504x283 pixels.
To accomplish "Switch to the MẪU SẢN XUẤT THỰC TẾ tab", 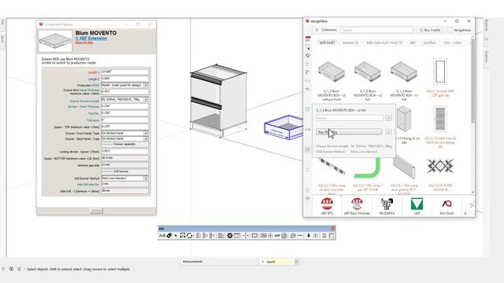I will pos(384,42).
